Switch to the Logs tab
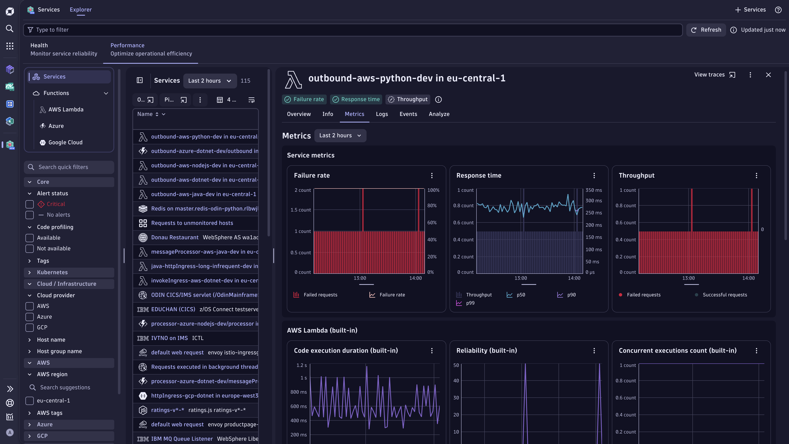 (x=382, y=114)
